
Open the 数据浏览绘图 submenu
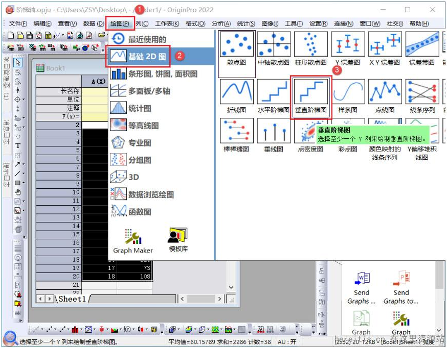(x=161, y=194)
